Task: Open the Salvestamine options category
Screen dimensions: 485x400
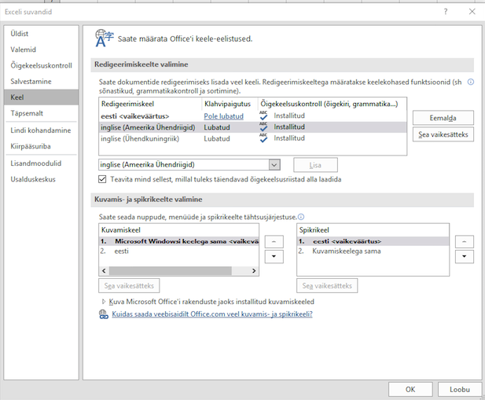Action: (x=41, y=81)
